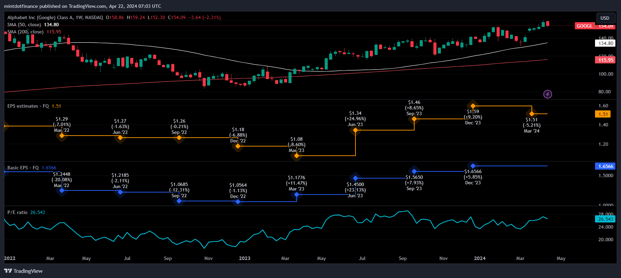Image resolution: width=621 pixels, height=278 pixels.
Task: Click the orange 1.51 EPS axis label
Action: (x=603, y=114)
